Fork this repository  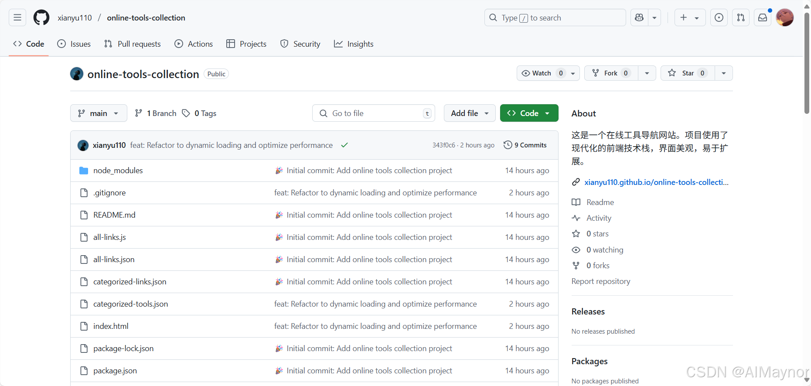pyautogui.click(x=611, y=73)
